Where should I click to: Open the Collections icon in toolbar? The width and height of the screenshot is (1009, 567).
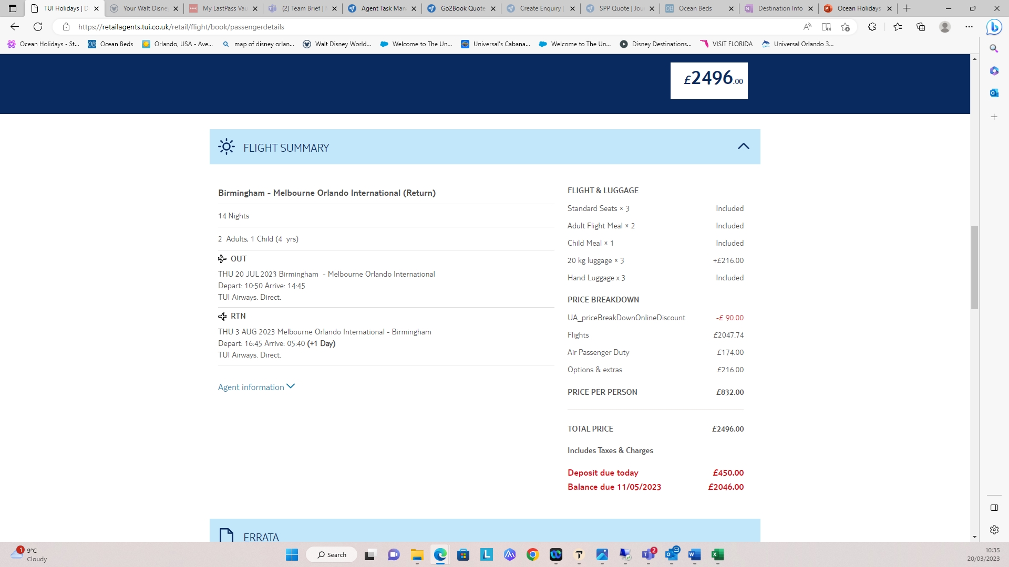click(x=921, y=27)
